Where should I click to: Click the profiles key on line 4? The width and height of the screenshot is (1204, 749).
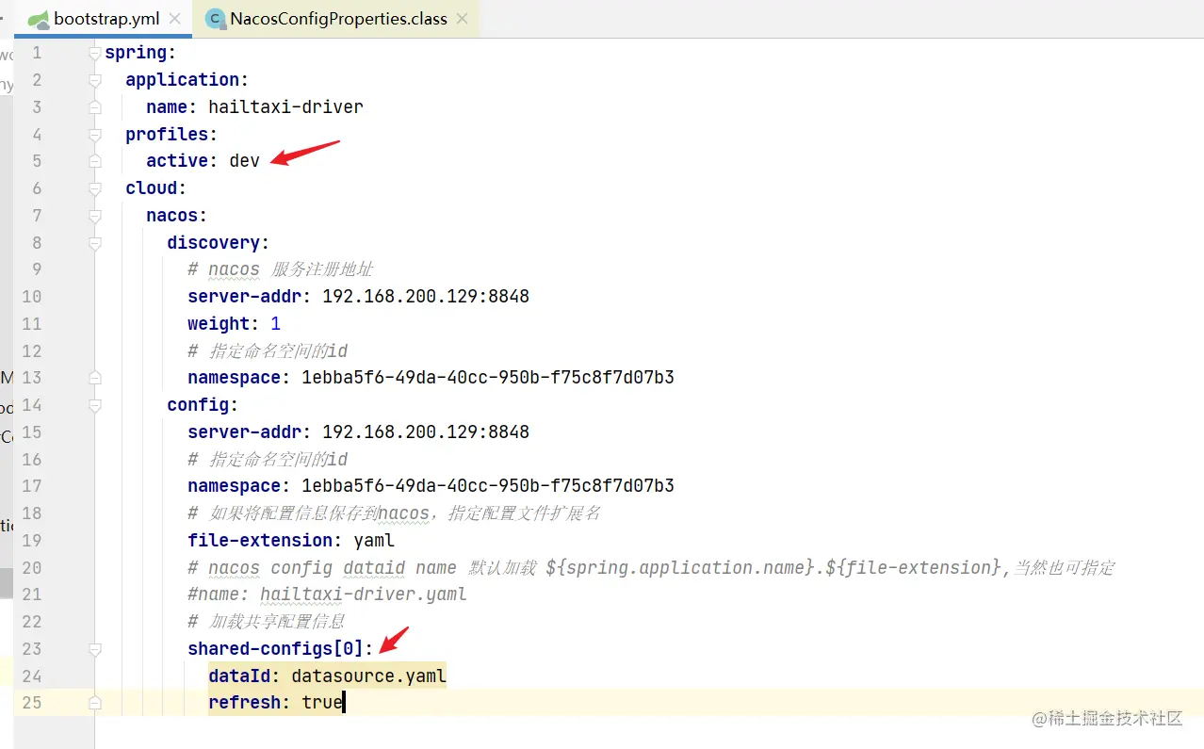[167, 135]
